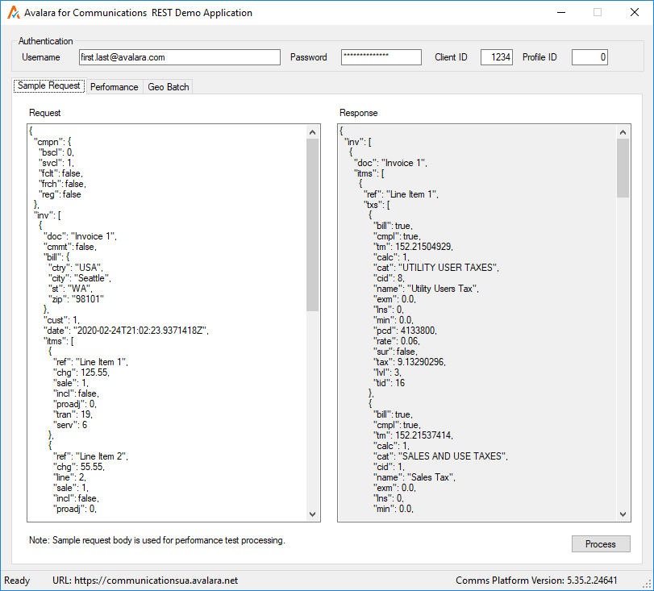Click the Response pane scrollbar thumb
Image resolution: width=654 pixels, height=591 pixels.
point(623,168)
